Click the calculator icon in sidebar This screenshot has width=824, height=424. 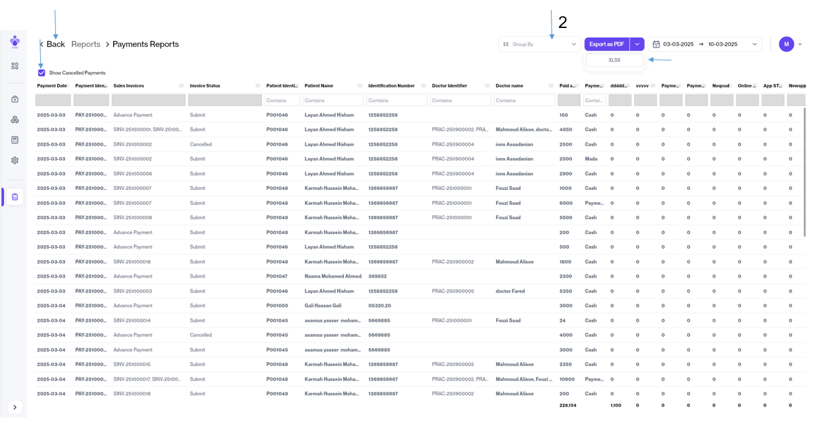14,140
